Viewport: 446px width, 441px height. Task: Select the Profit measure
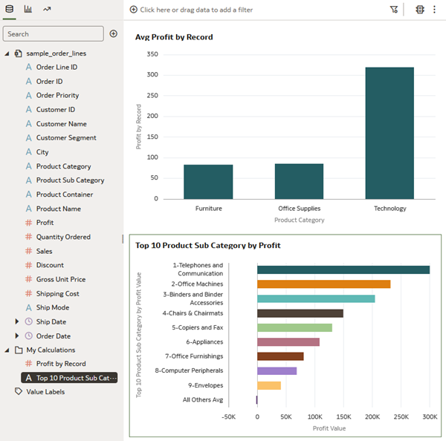45,223
